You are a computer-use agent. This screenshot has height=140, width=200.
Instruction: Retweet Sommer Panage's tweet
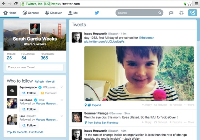[x=160, y=122]
